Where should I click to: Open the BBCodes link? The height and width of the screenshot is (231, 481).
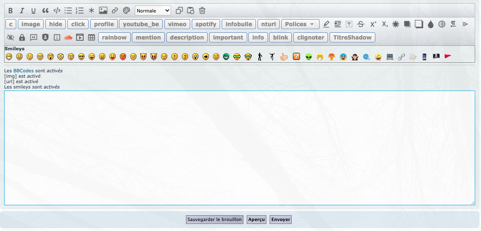click(23, 71)
